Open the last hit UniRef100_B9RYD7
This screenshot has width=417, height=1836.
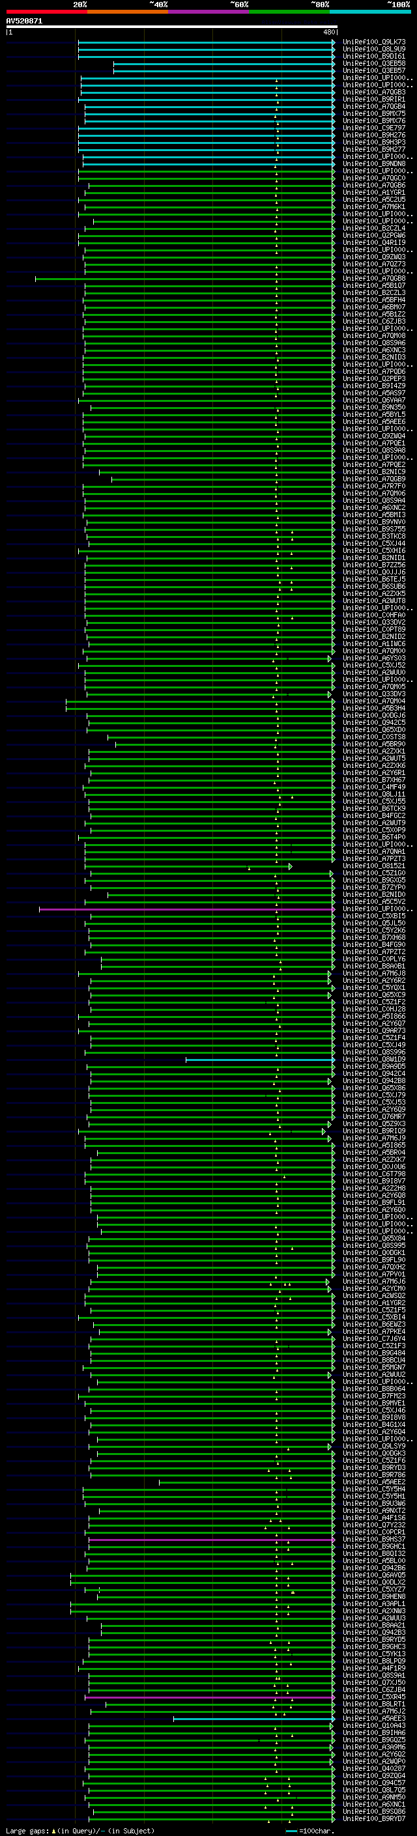click(374, 1818)
